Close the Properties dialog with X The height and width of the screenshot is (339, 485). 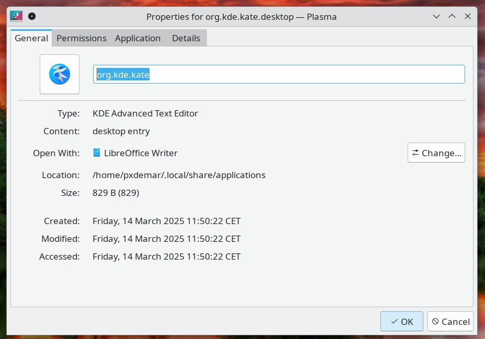[468, 17]
